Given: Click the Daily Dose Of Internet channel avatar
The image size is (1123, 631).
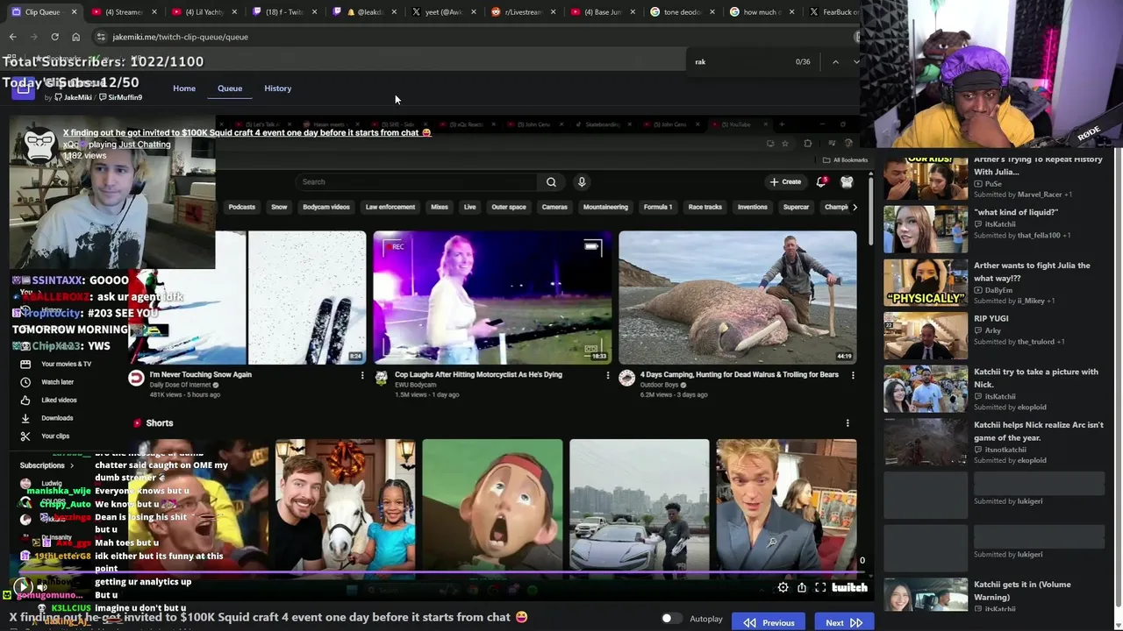Looking at the screenshot, I should pyautogui.click(x=136, y=378).
